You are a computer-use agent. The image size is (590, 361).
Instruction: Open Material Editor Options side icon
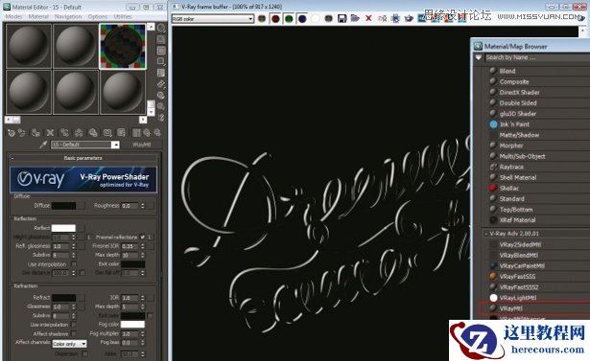161,95
